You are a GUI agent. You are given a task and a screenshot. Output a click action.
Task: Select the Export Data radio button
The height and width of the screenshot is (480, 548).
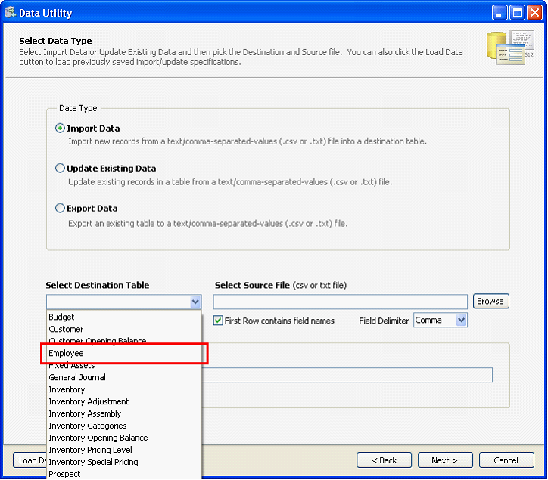click(61, 209)
